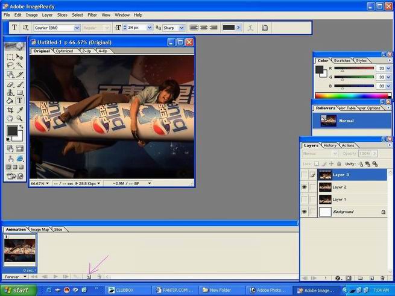Delete animation frame trash icon
This screenshot has height=296, width=395.
(x=100, y=277)
